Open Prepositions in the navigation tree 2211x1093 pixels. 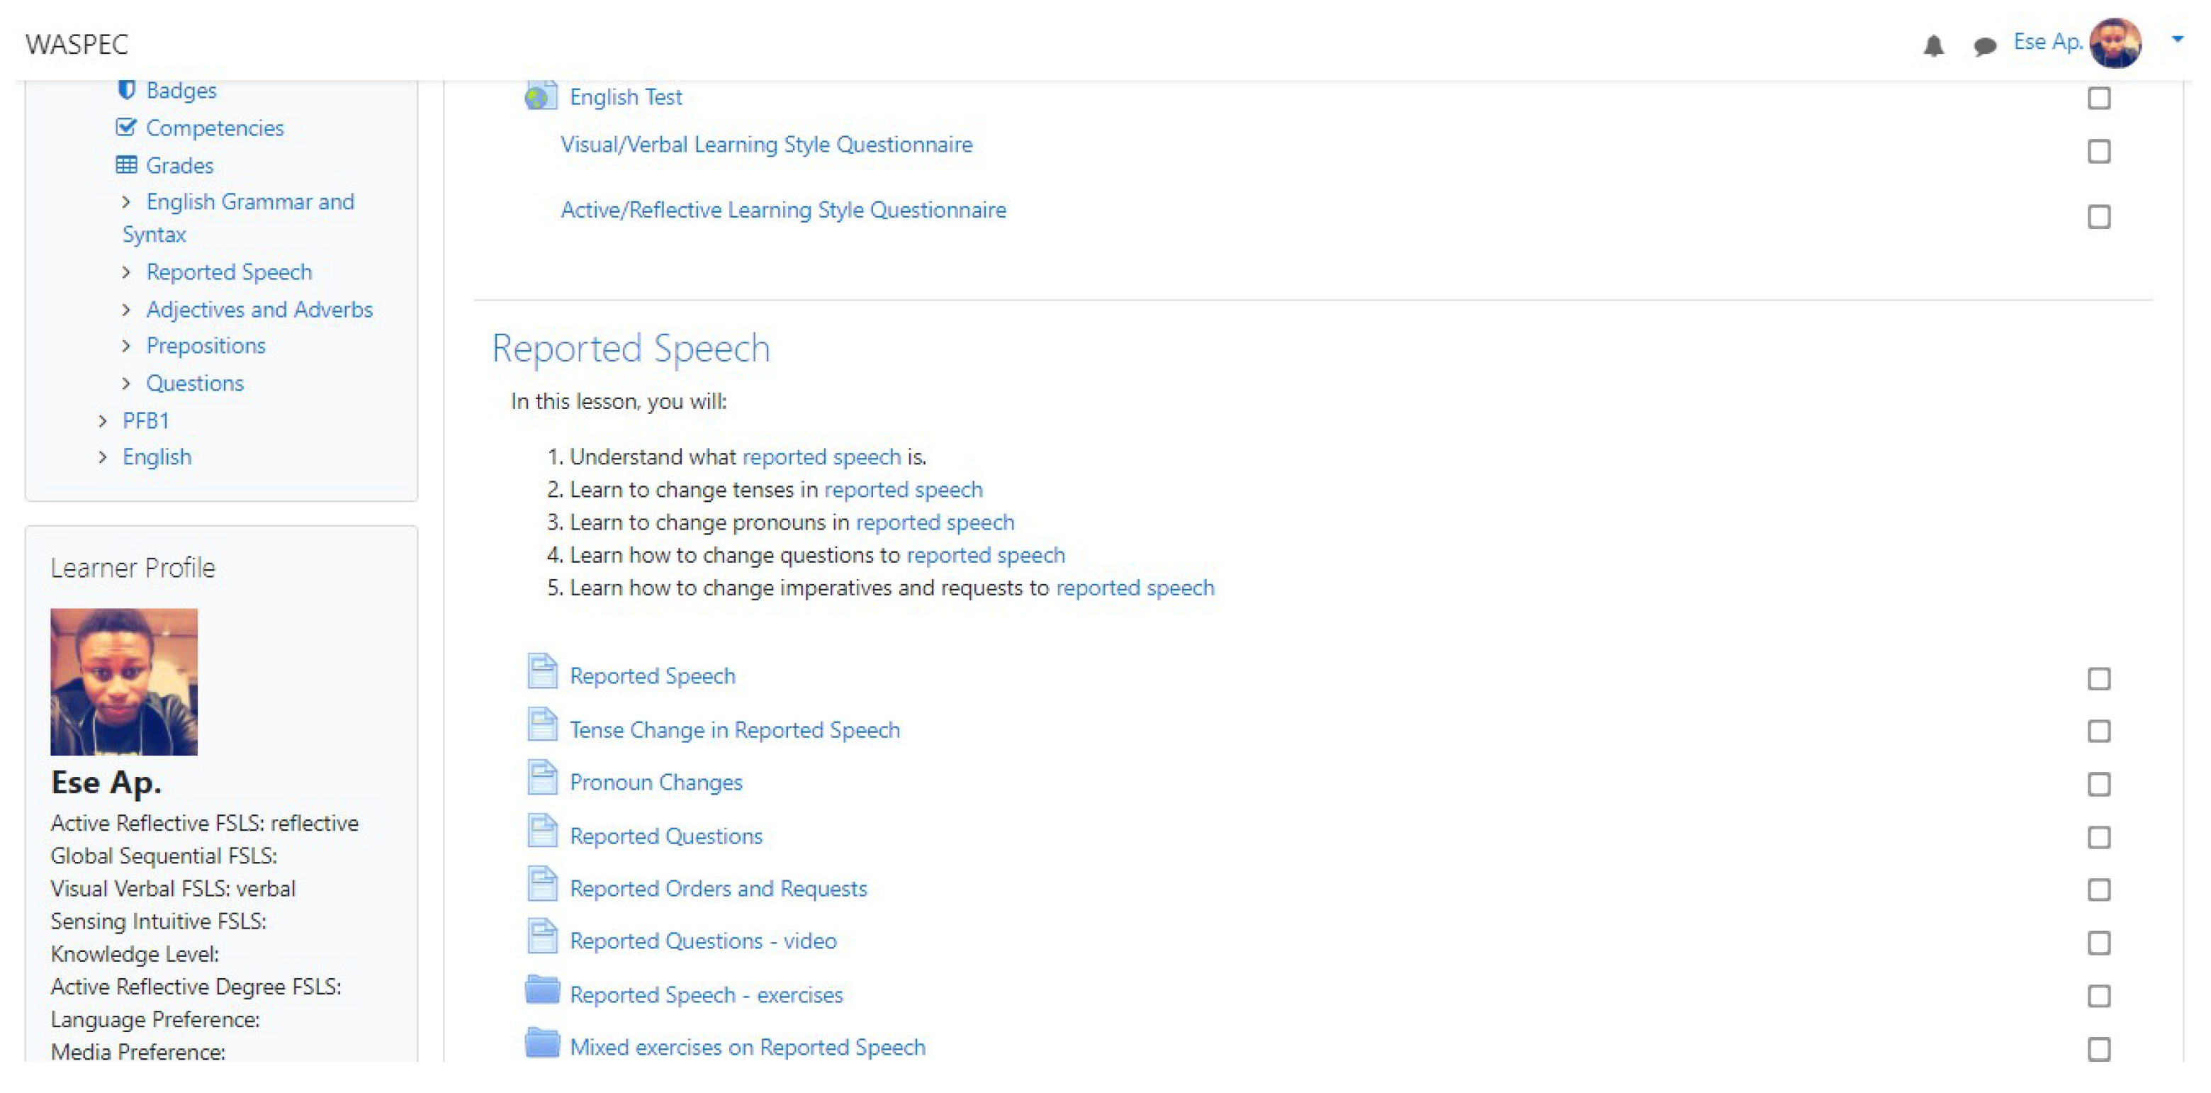206,346
